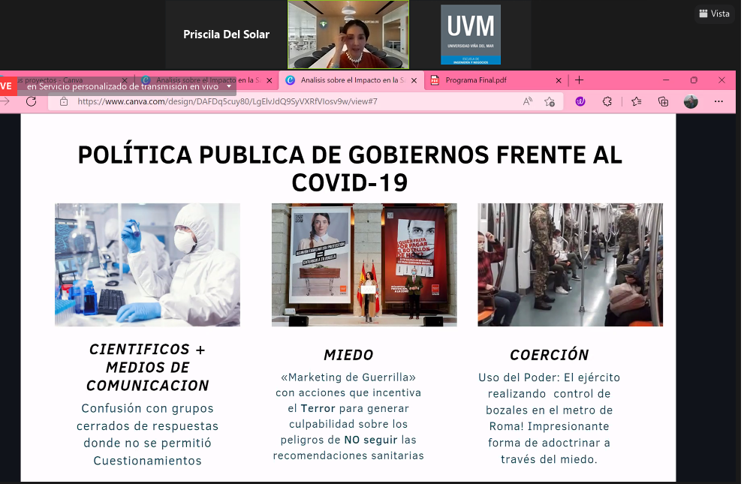Viewport: 744px width, 484px height.
Task: Click the Marketing de Guerrilla paragraph
Action: click(348, 416)
